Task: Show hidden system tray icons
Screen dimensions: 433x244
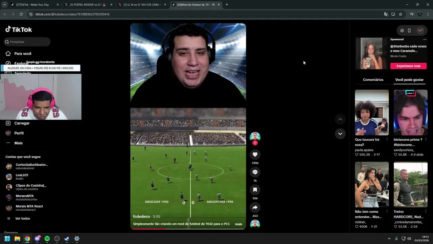Action: tap(389, 239)
